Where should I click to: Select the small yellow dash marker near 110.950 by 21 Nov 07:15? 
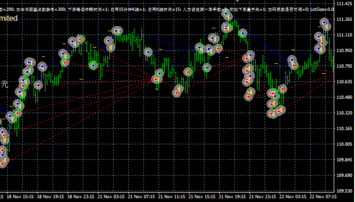pos(161,49)
